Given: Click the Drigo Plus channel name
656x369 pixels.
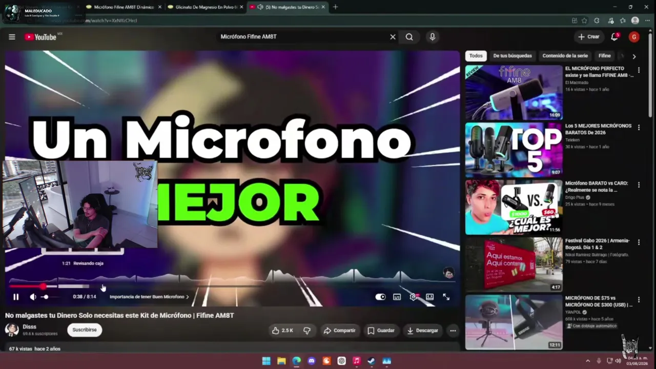Looking at the screenshot, I should click(x=576, y=197).
